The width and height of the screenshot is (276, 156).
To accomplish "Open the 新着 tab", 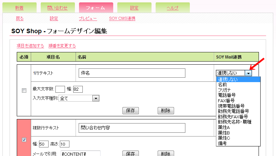I will pos(19,8).
